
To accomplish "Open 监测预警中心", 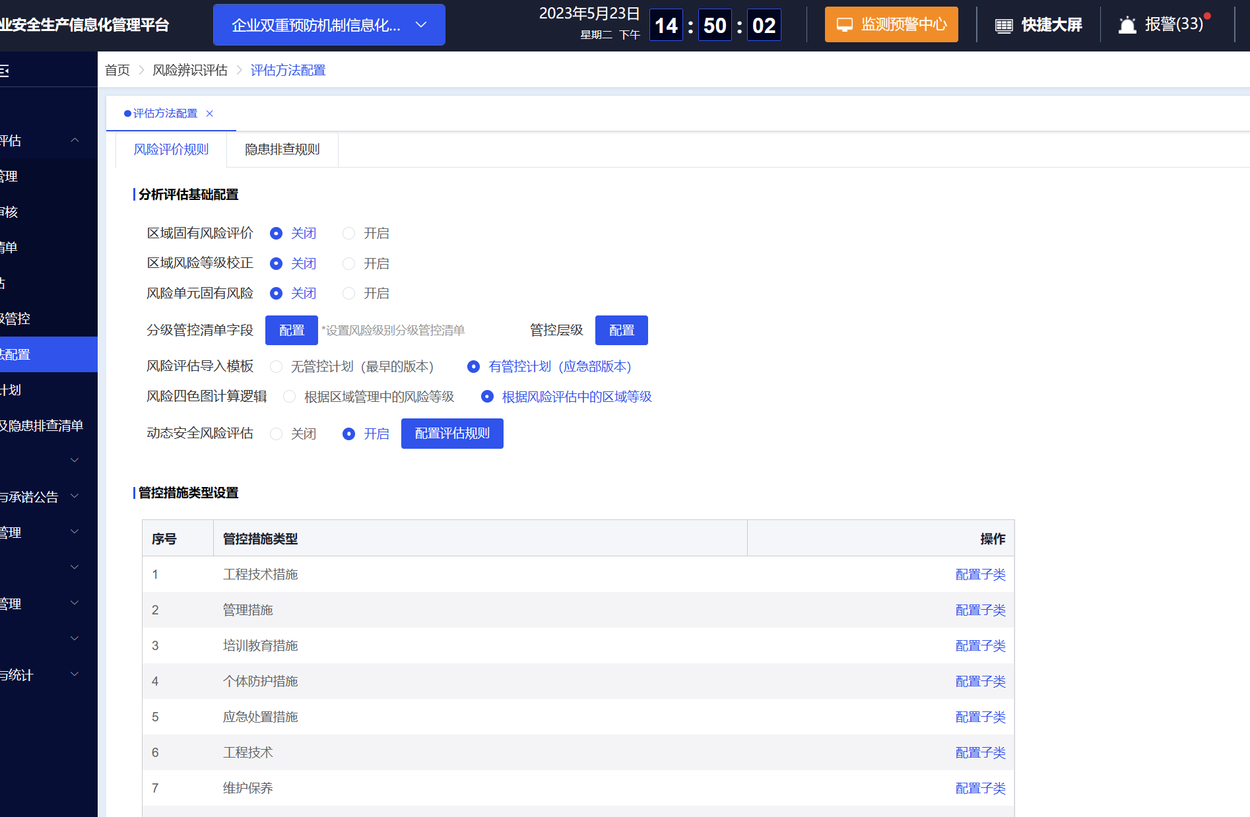I will click(892, 25).
